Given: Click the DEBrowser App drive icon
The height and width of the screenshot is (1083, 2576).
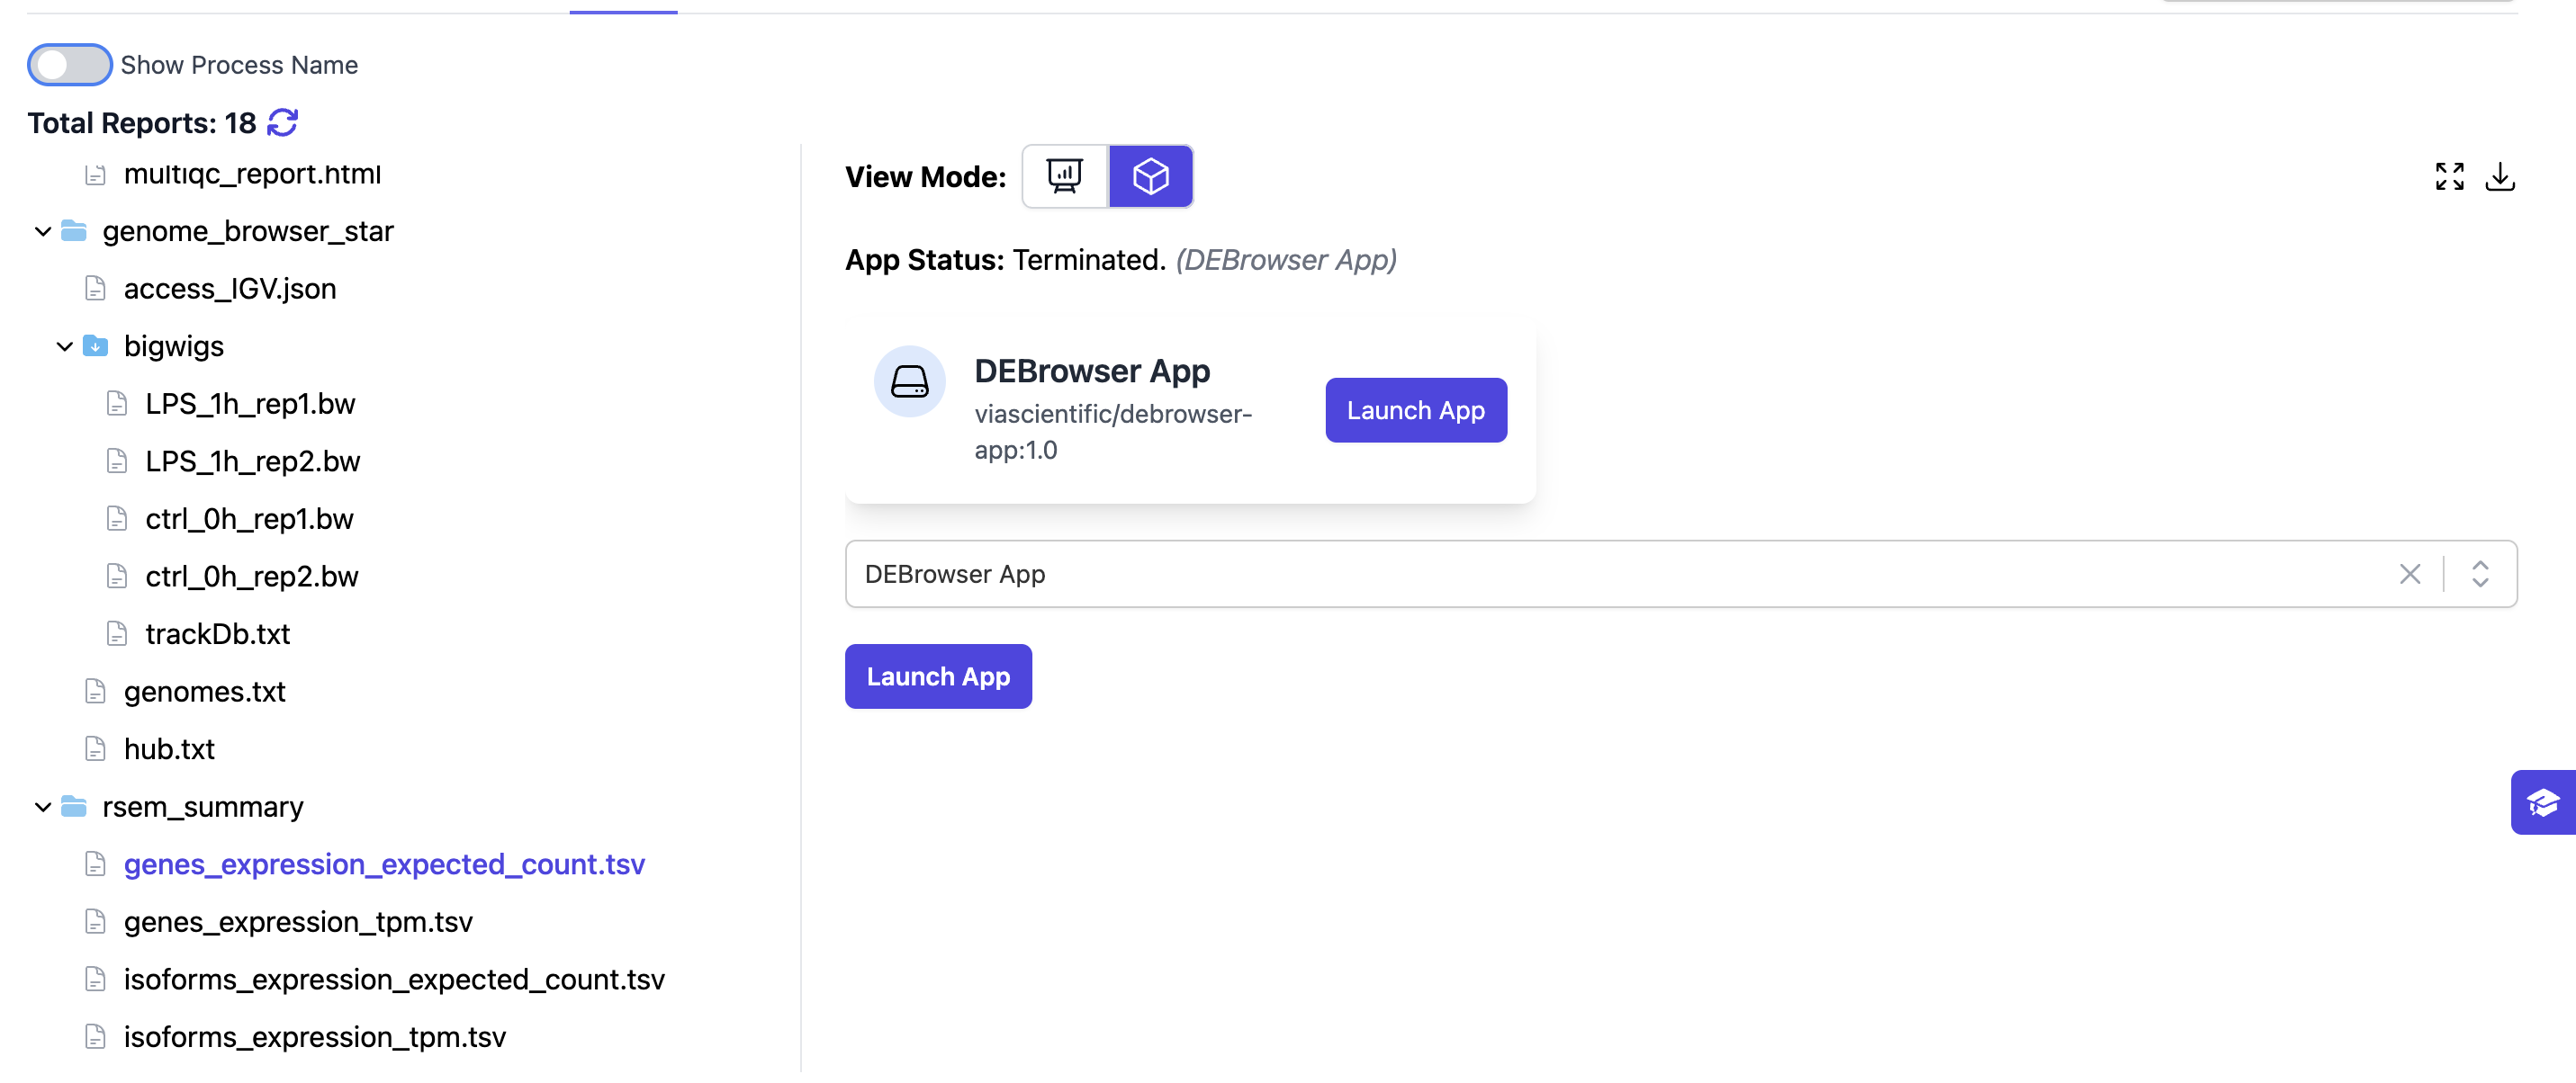Looking at the screenshot, I should (x=909, y=381).
